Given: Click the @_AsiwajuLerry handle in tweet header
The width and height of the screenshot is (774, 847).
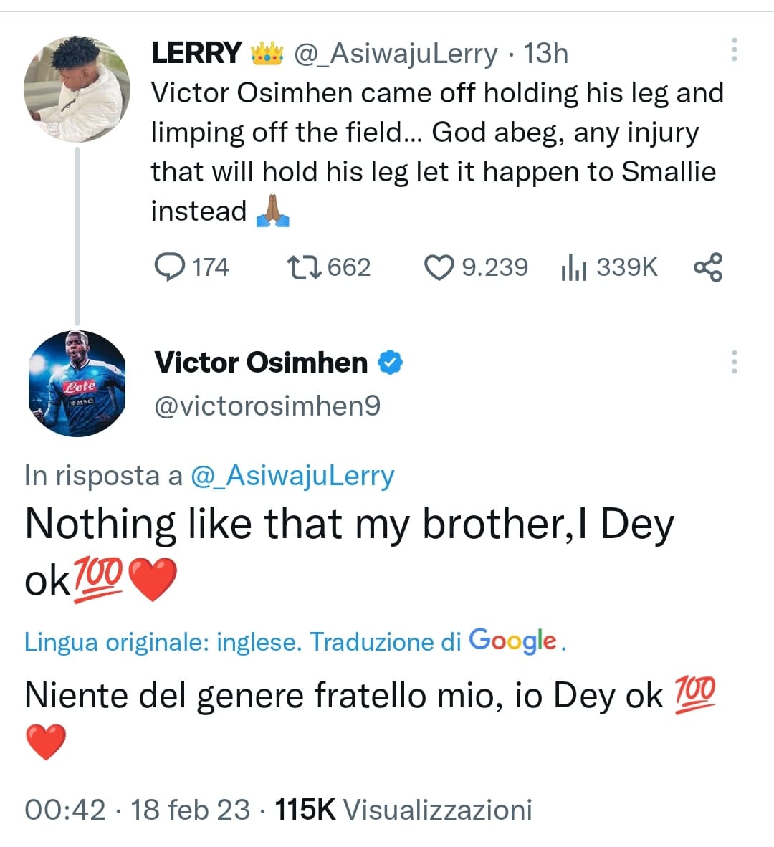Looking at the screenshot, I should pos(396,54).
